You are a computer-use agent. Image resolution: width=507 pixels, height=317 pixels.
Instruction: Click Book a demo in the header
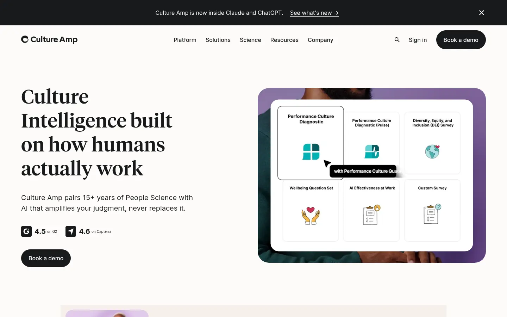[461, 40]
